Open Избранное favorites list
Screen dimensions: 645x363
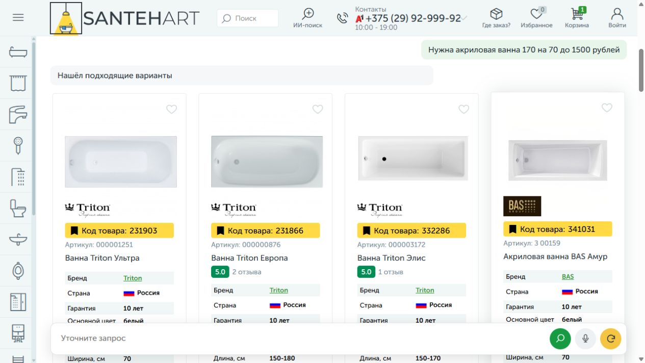point(536,18)
